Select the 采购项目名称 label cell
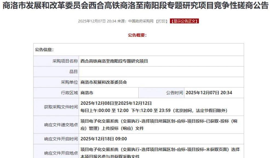 click(65, 61)
